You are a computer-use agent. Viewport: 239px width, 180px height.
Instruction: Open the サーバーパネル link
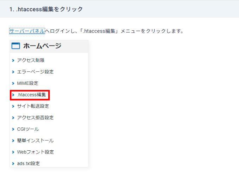point(27,31)
